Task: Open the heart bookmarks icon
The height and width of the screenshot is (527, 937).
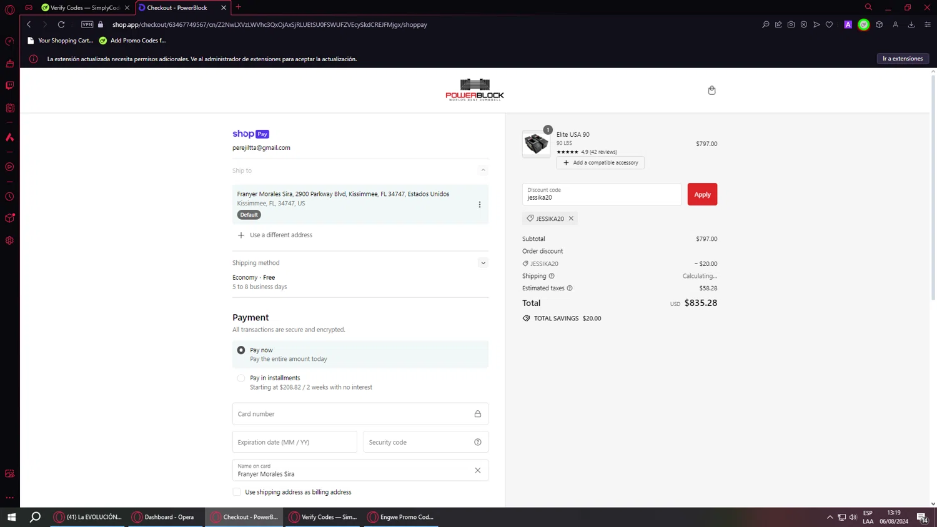Action: tap(829, 24)
